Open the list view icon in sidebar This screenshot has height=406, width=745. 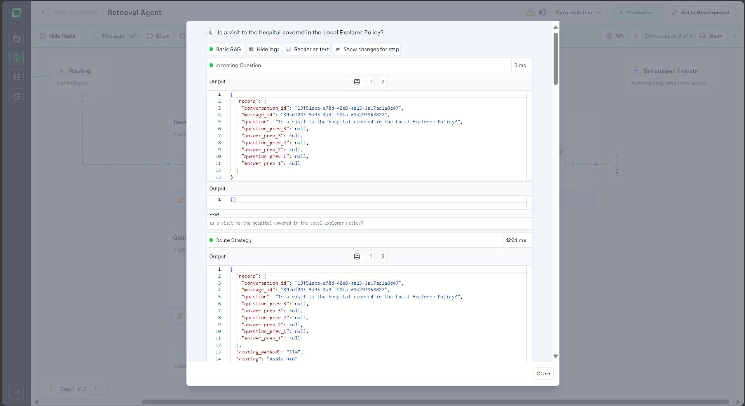pyautogui.click(x=16, y=77)
